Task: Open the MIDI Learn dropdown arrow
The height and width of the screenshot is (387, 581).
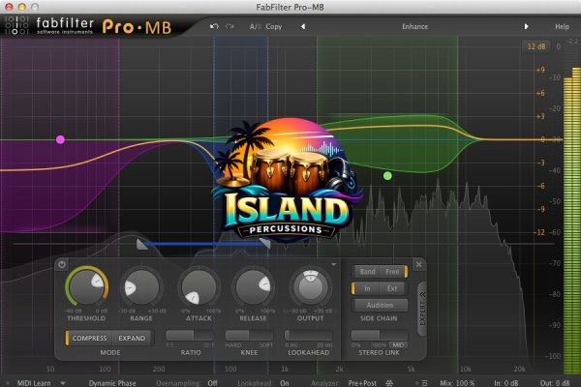Action: tap(63, 383)
